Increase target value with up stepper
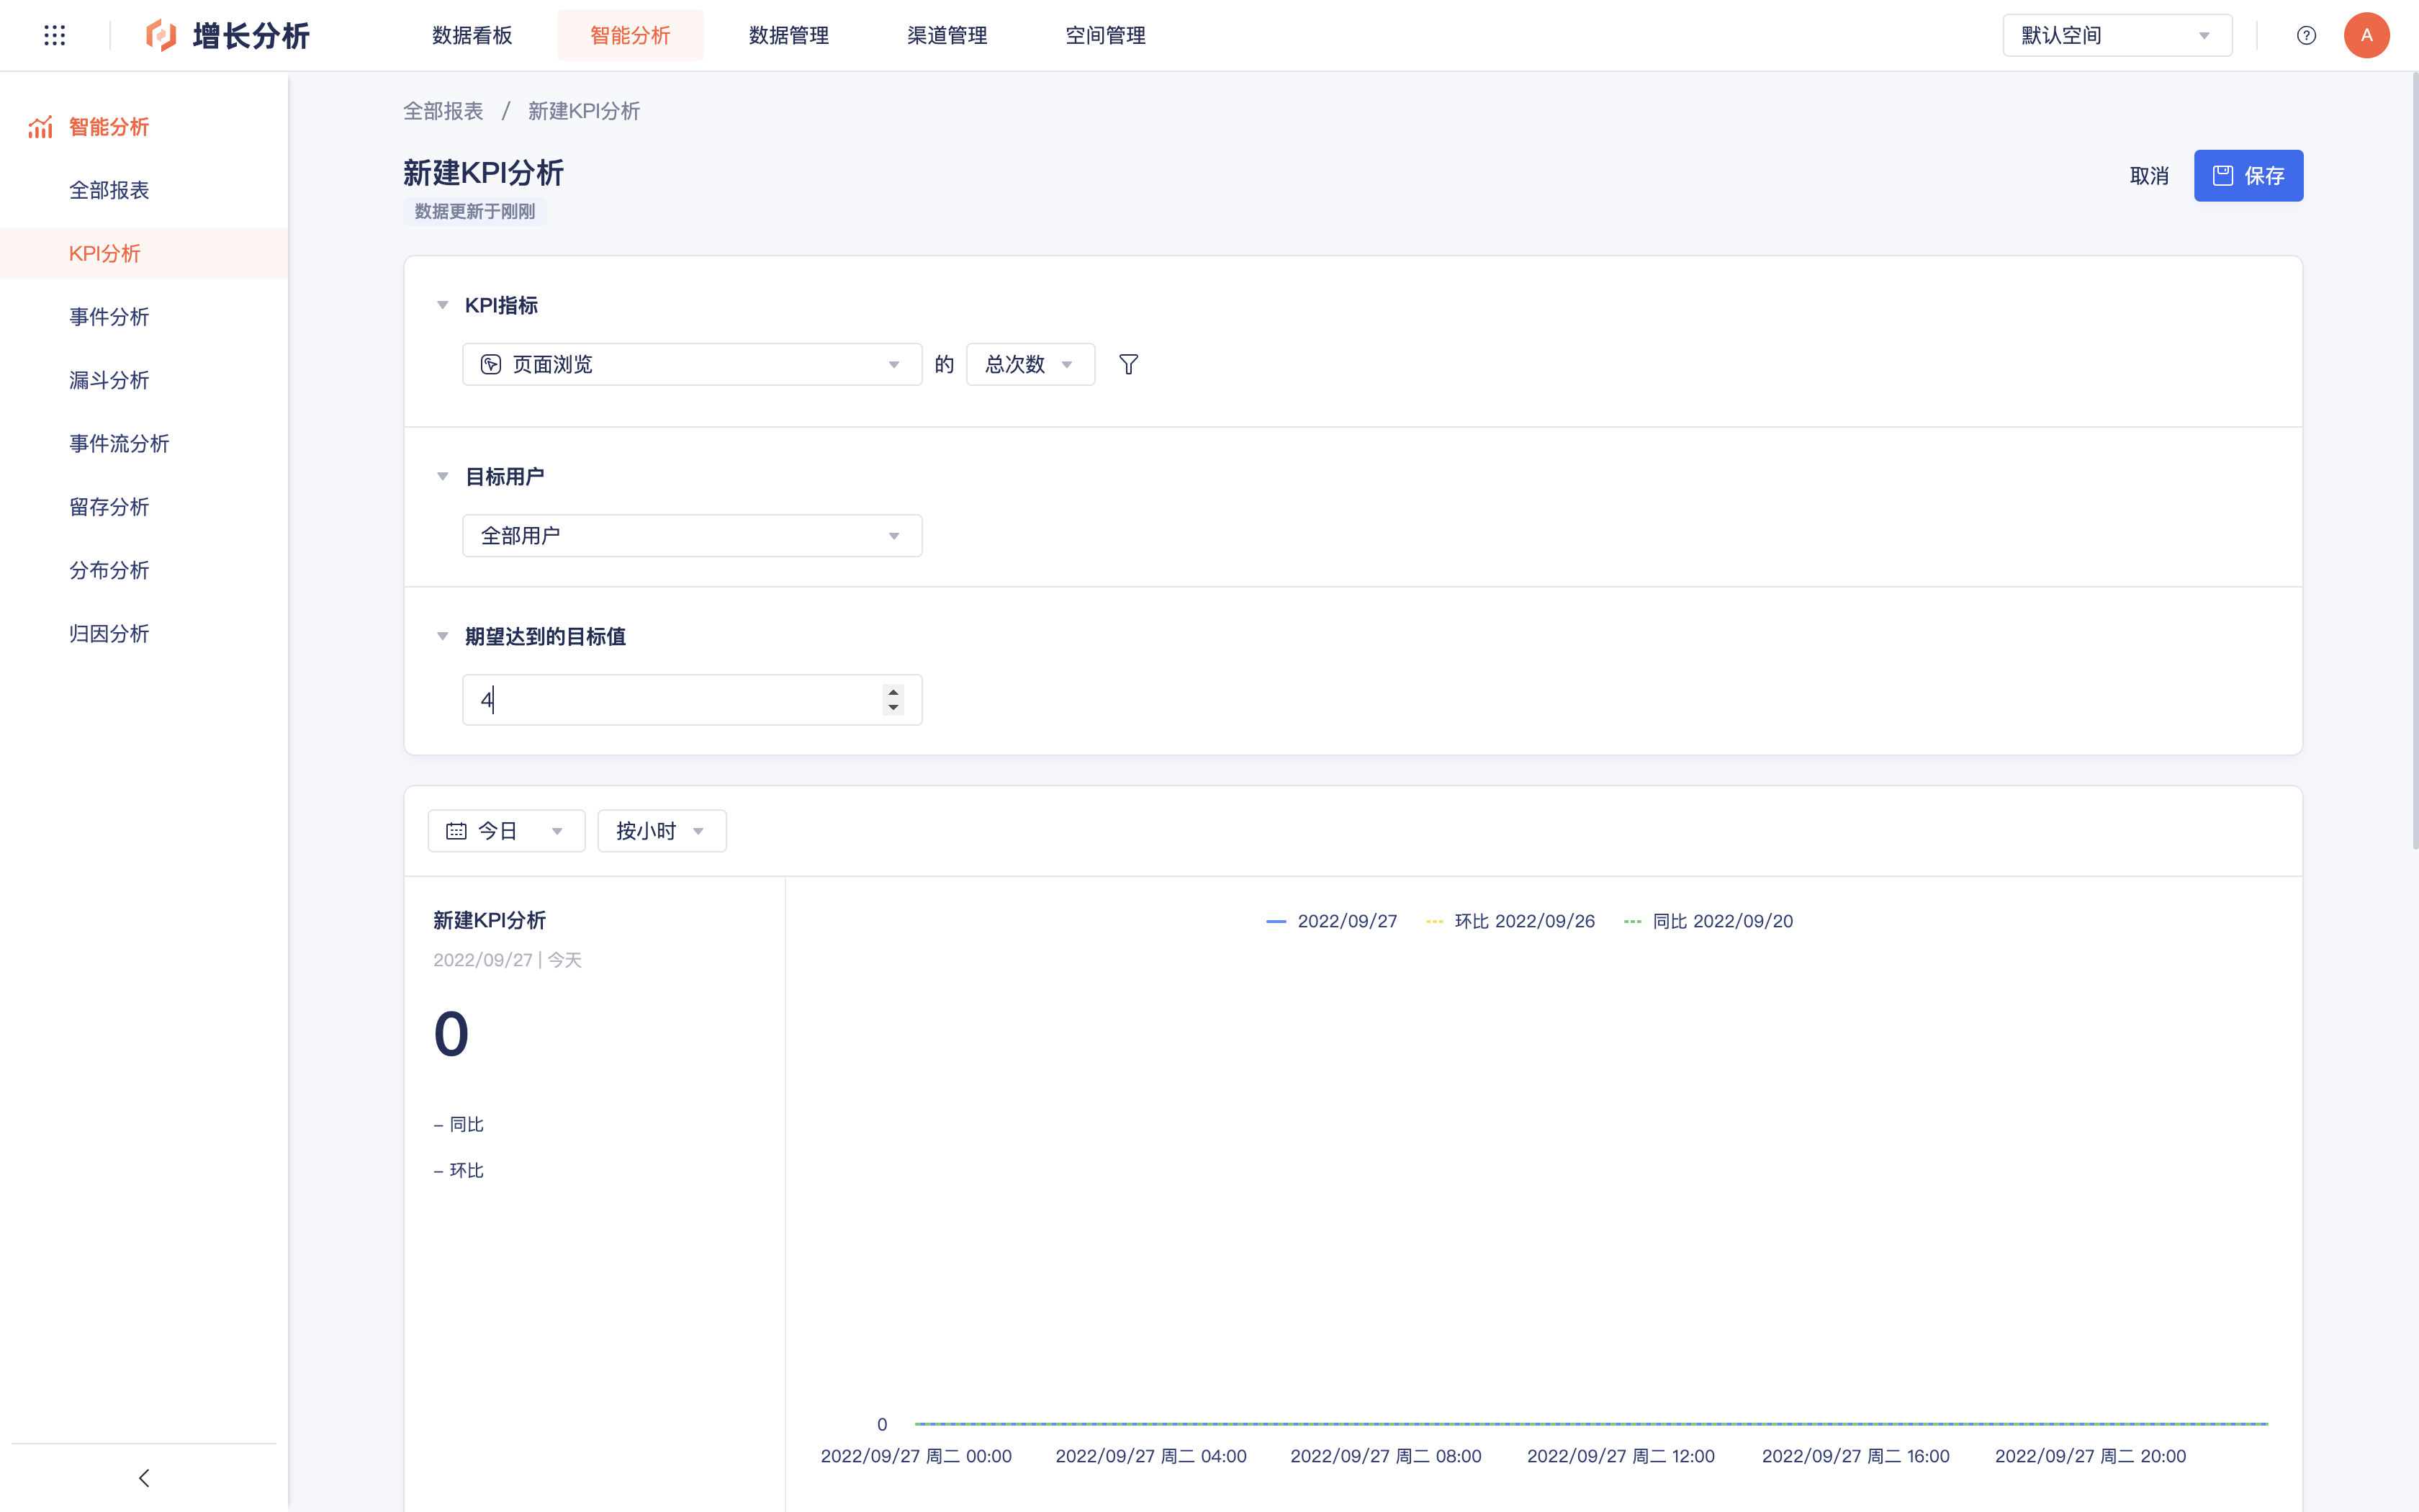This screenshot has width=2419, height=1512. click(893, 692)
